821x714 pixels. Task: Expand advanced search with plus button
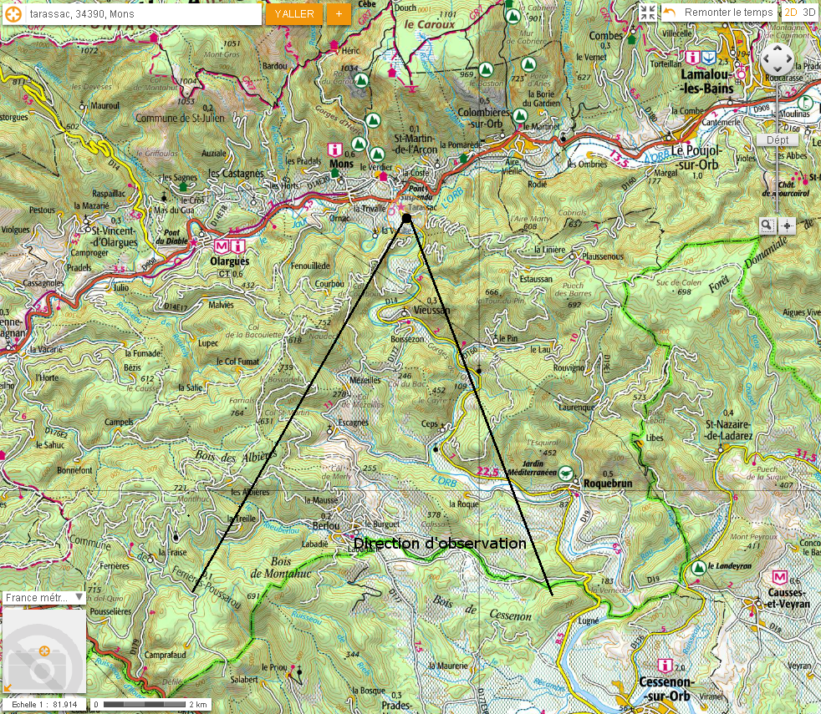click(x=339, y=14)
